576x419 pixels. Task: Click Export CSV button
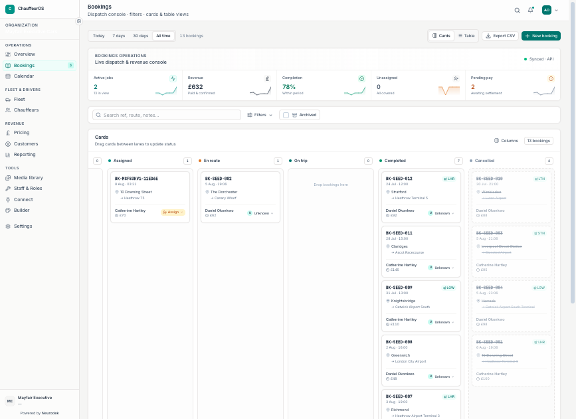click(500, 36)
